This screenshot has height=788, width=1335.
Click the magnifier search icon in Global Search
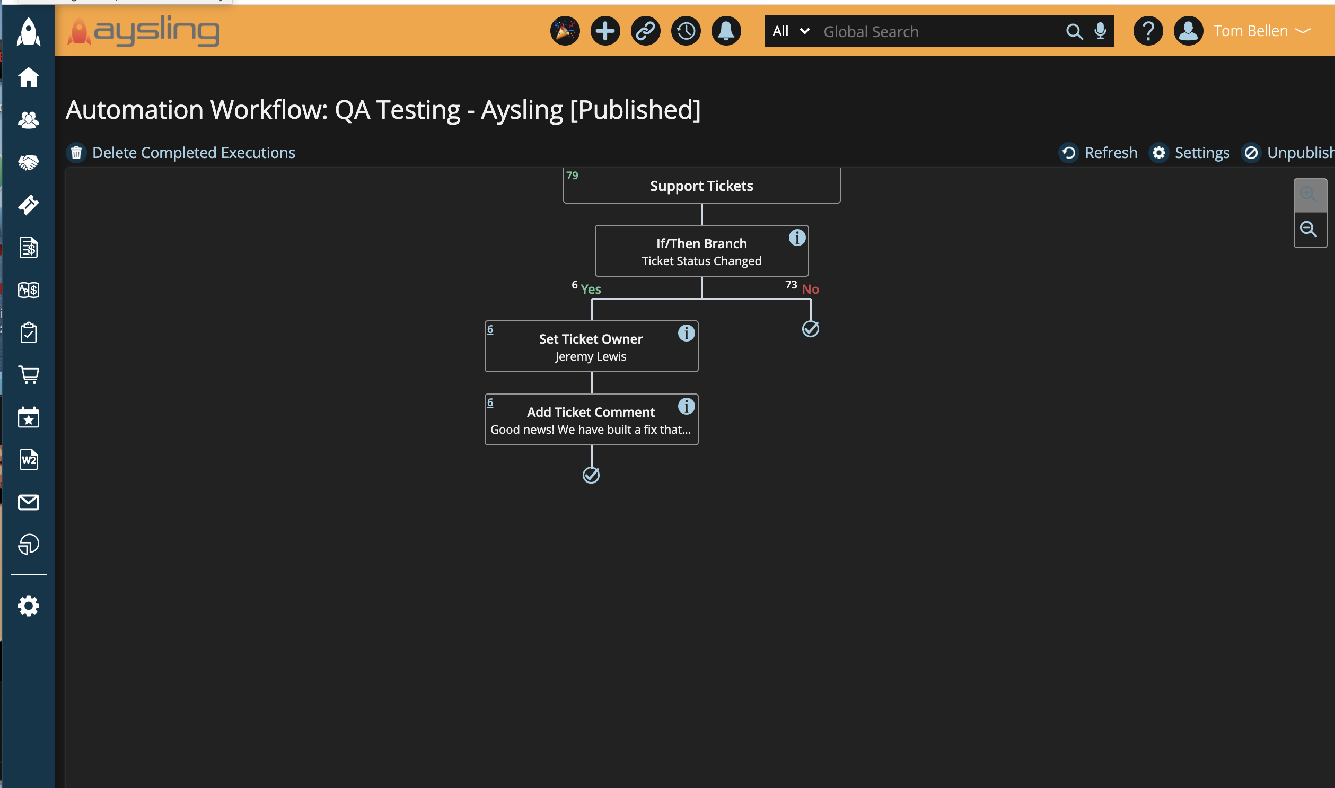point(1074,32)
